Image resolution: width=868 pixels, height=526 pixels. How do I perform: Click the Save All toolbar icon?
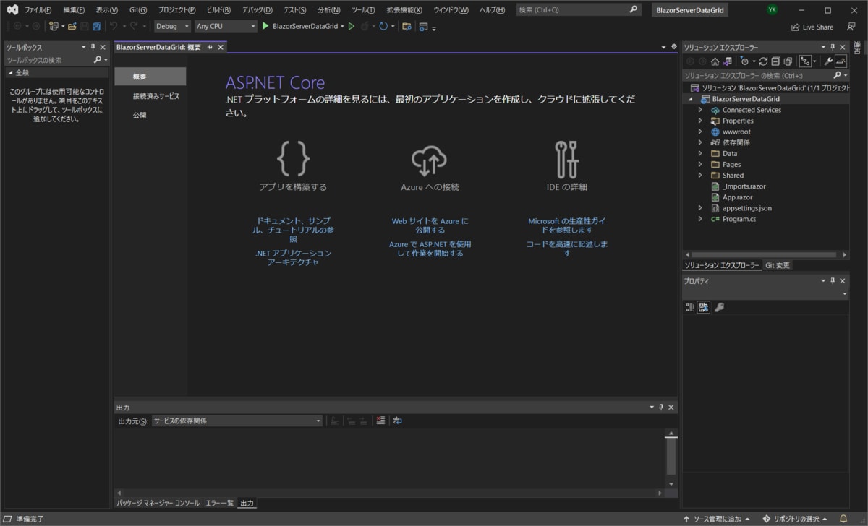pyautogui.click(x=96, y=26)
